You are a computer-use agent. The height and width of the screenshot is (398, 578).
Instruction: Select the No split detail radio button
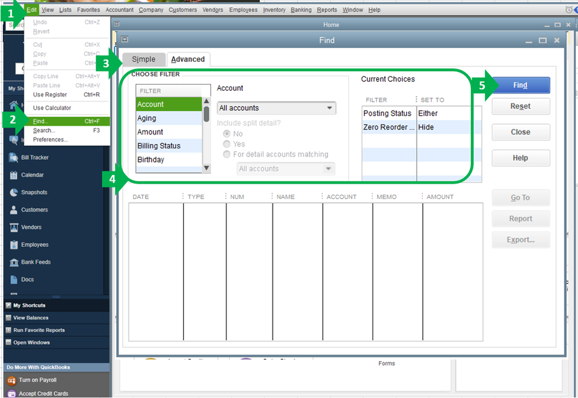[x=227, y=133]
